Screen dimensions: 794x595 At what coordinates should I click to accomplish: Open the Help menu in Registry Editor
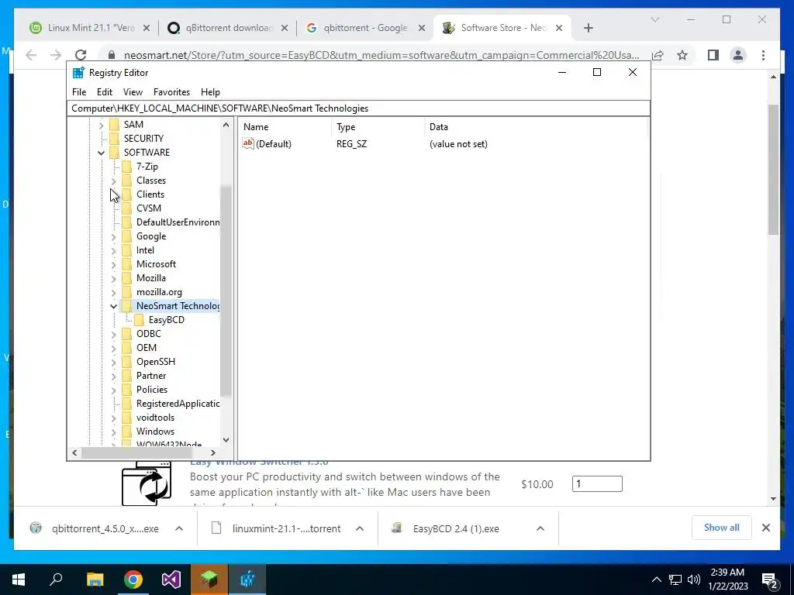[x=210, y=92]
